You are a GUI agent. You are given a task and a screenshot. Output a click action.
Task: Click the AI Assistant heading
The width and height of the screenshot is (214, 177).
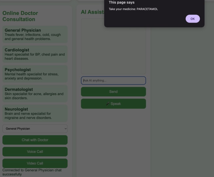tap(93, 12)
